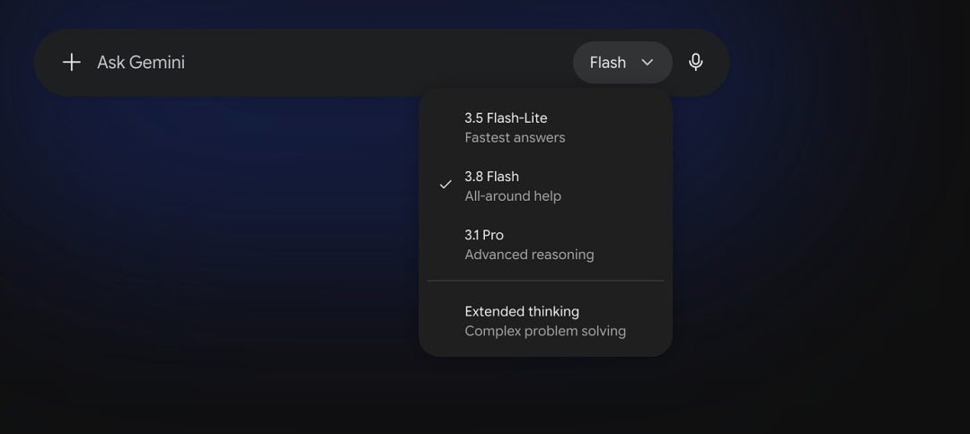Click the "All-around help" subtitle

coord(513,196)
